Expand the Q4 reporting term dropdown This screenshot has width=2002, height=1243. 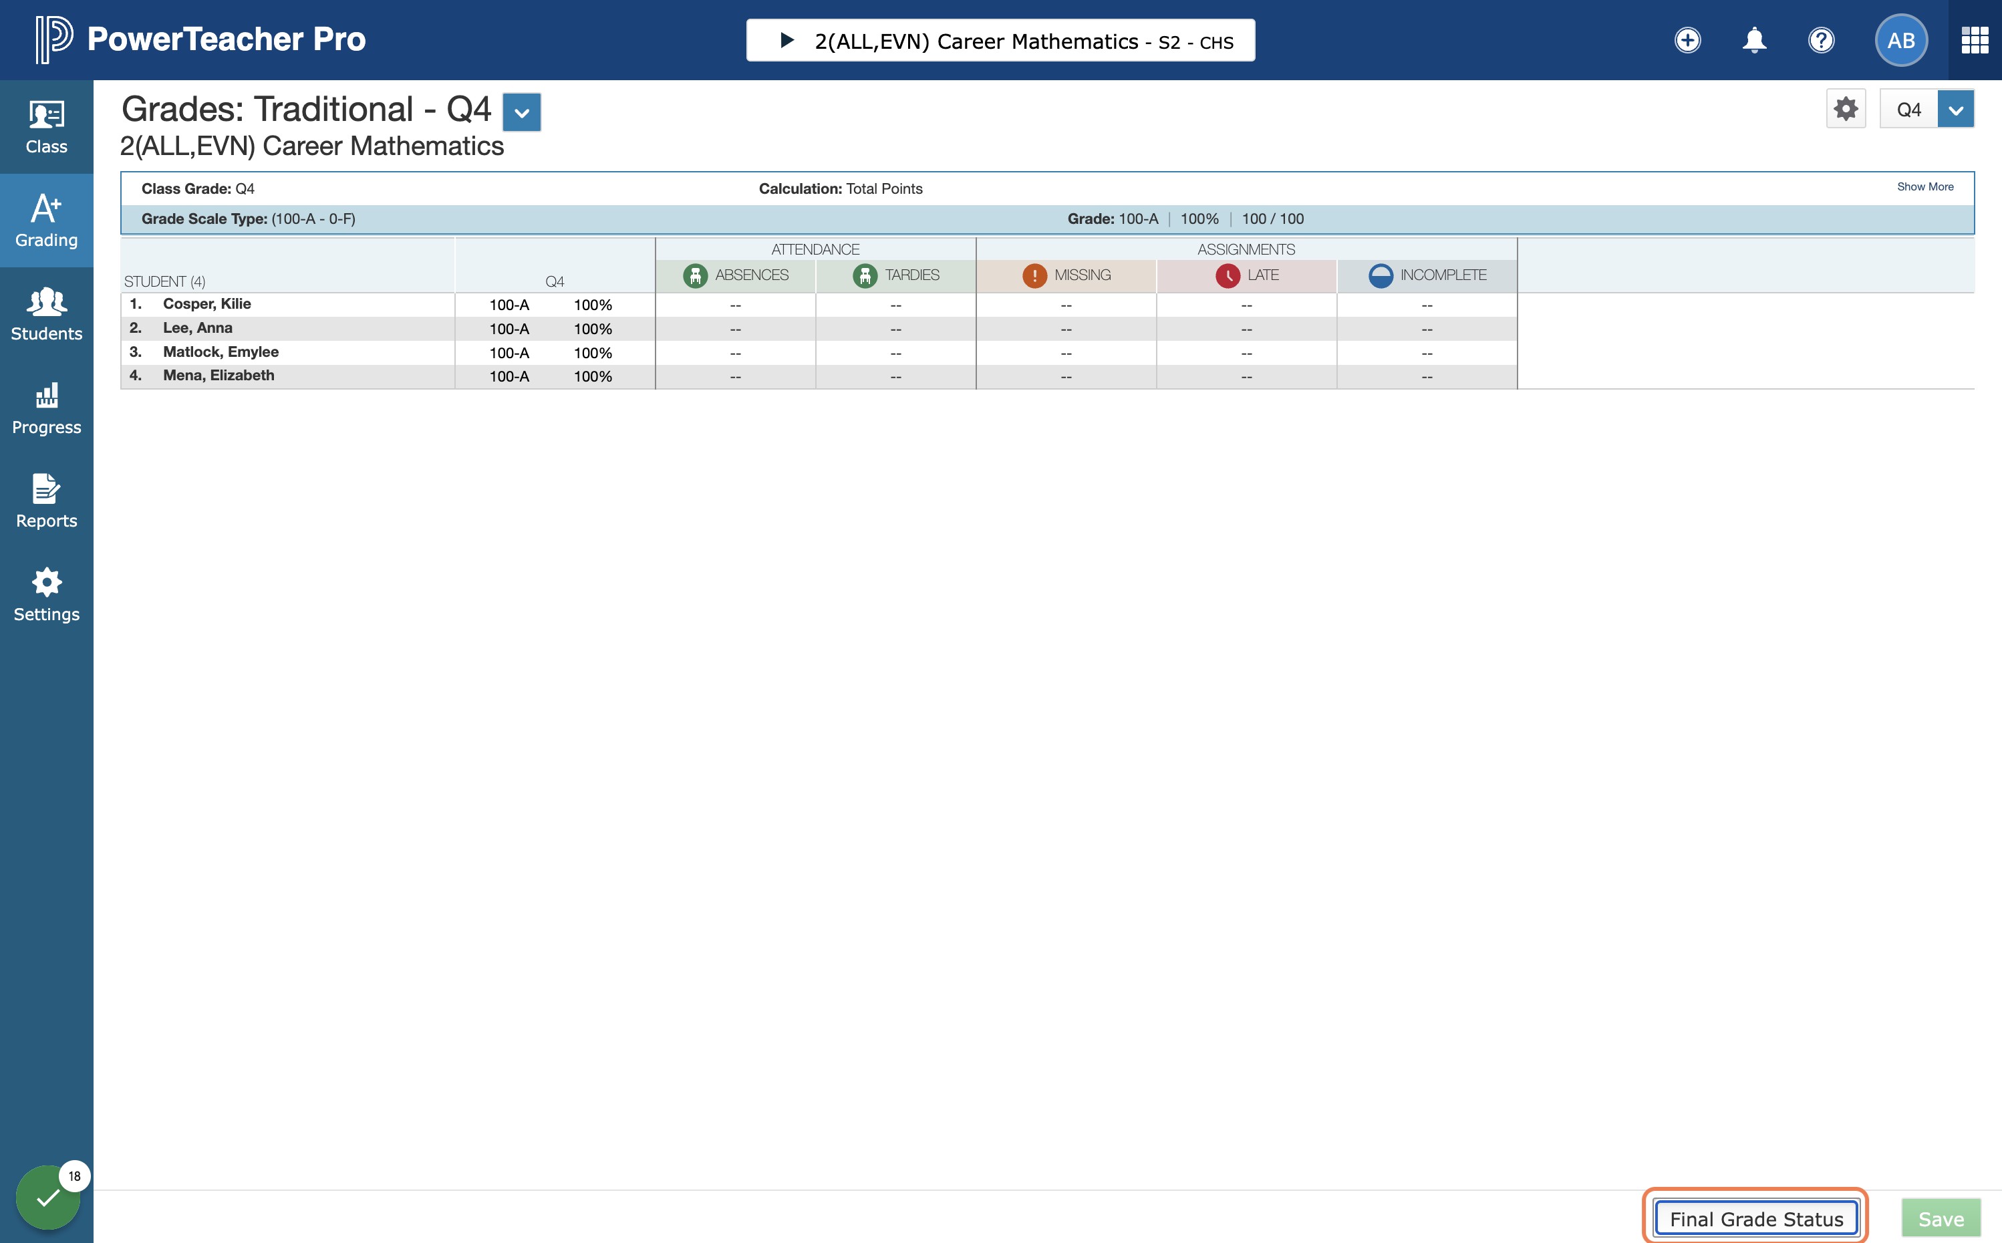pyautogui.click(x=1955, y=110)
